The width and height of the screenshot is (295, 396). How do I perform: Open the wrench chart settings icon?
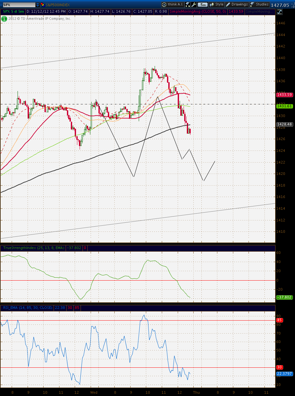pyautogui.click(x=194, y=5)
